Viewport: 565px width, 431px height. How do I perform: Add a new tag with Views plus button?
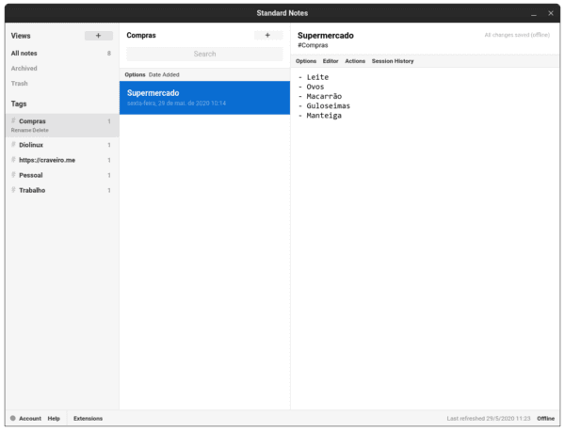coord(98,35)
